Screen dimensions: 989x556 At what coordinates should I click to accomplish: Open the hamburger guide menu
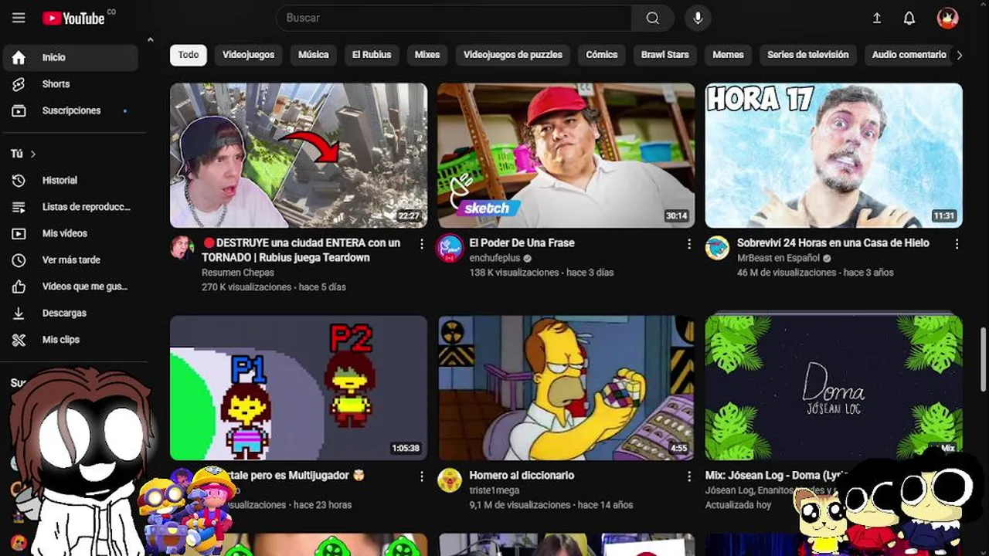[19, 18]
